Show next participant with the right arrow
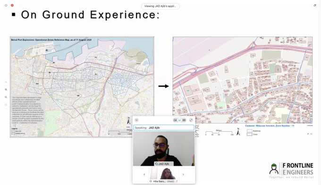Viewport: 321px width, 185px height. (183, 174)
